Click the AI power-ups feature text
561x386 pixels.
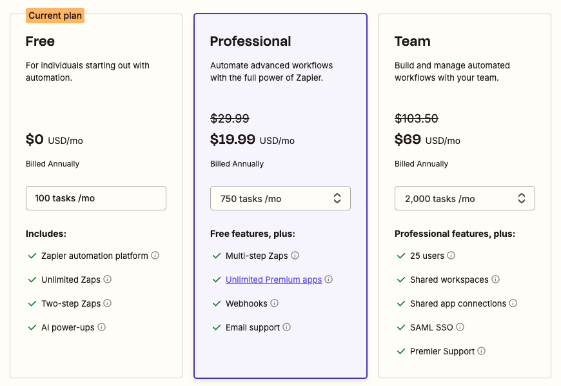pos(68,328)
